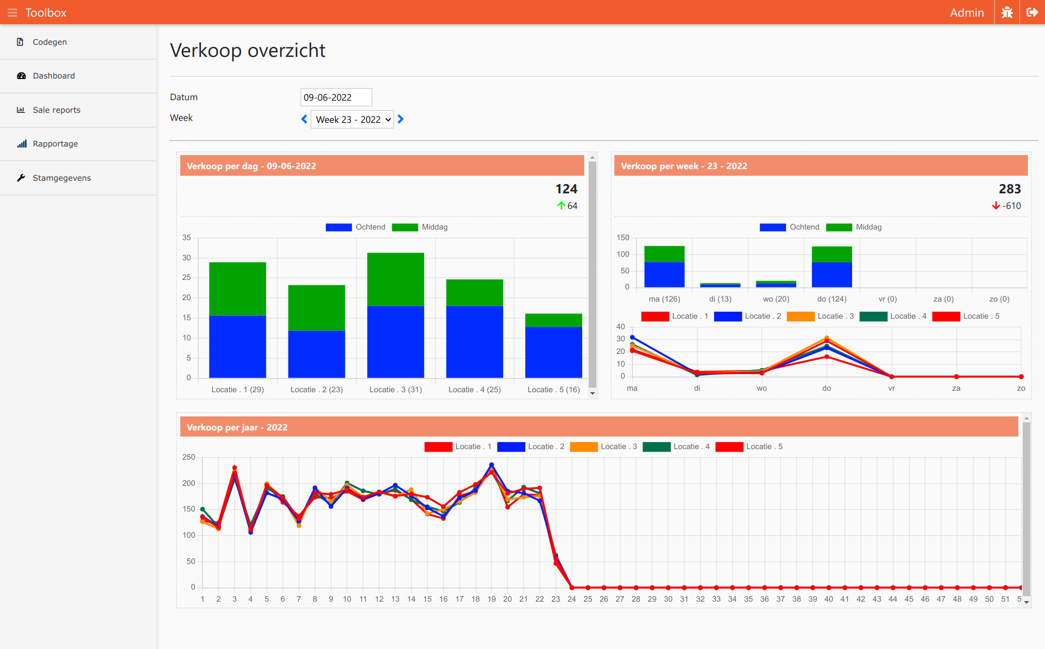
Task: Click the red down arrow beside -610
Action: point(996,205)
